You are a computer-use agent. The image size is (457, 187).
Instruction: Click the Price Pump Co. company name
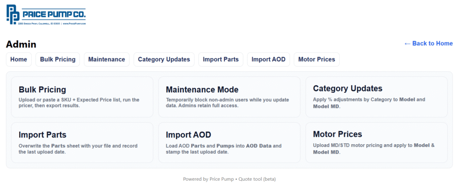(54, 14)
